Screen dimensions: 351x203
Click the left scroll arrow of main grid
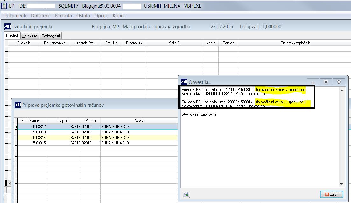pos(10,183)
